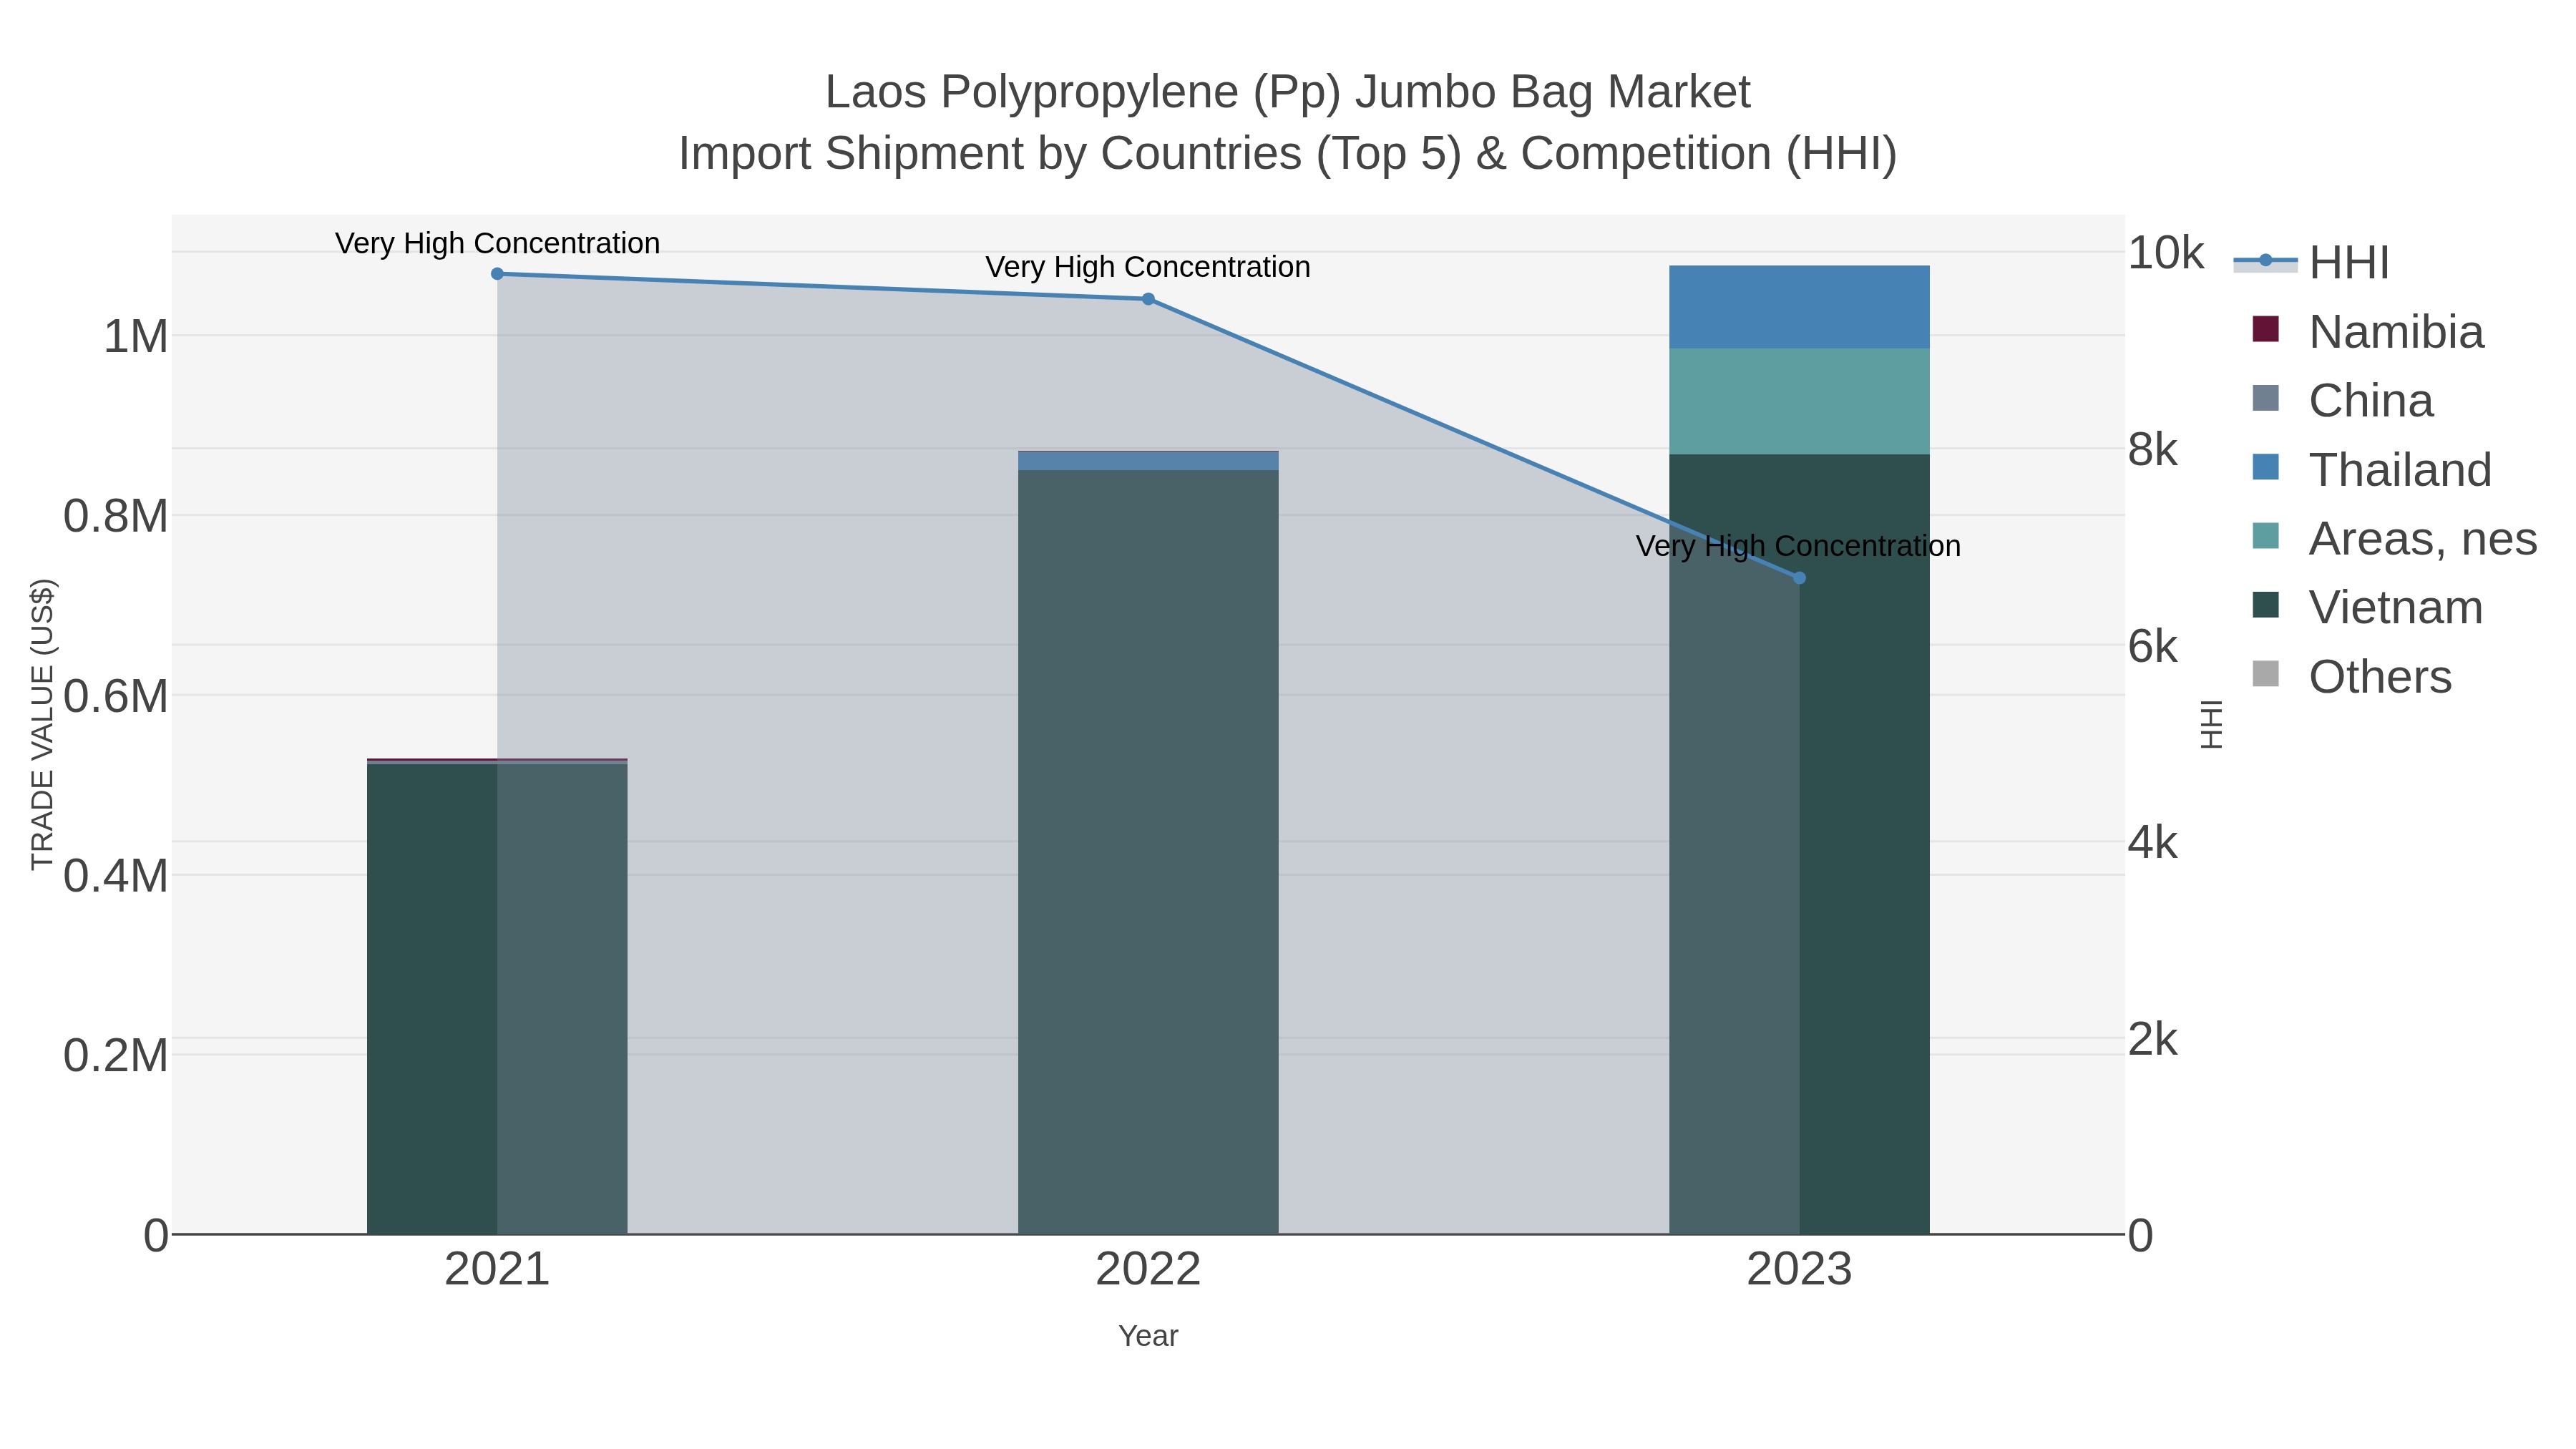The image size is (2576, 1449).
Task: Select the 2021 HHI data point
Action: click(497, 274)
